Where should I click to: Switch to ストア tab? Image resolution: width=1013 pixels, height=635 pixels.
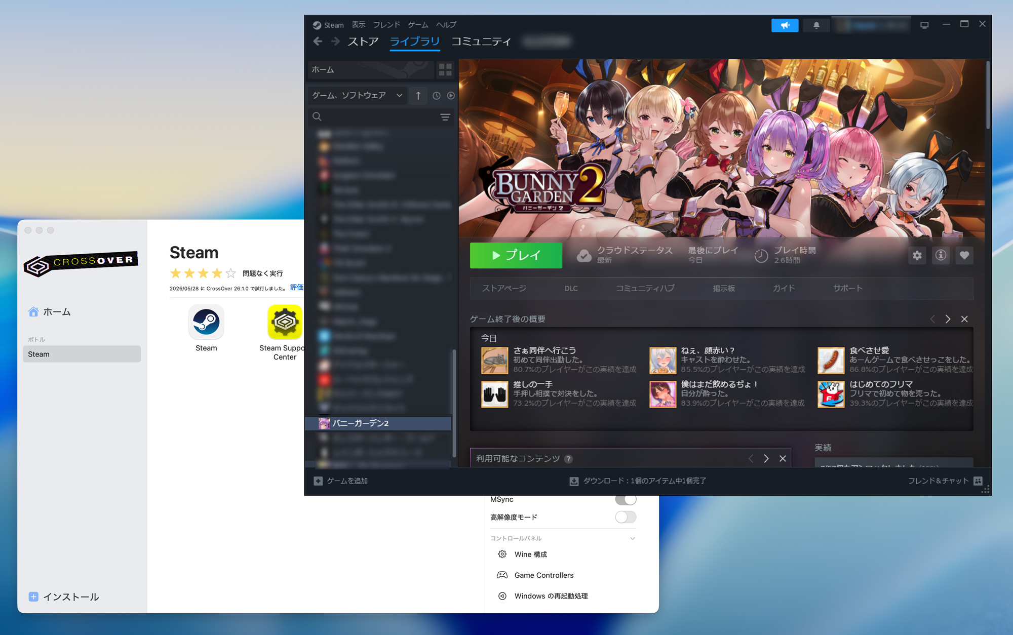coord(363,42)
